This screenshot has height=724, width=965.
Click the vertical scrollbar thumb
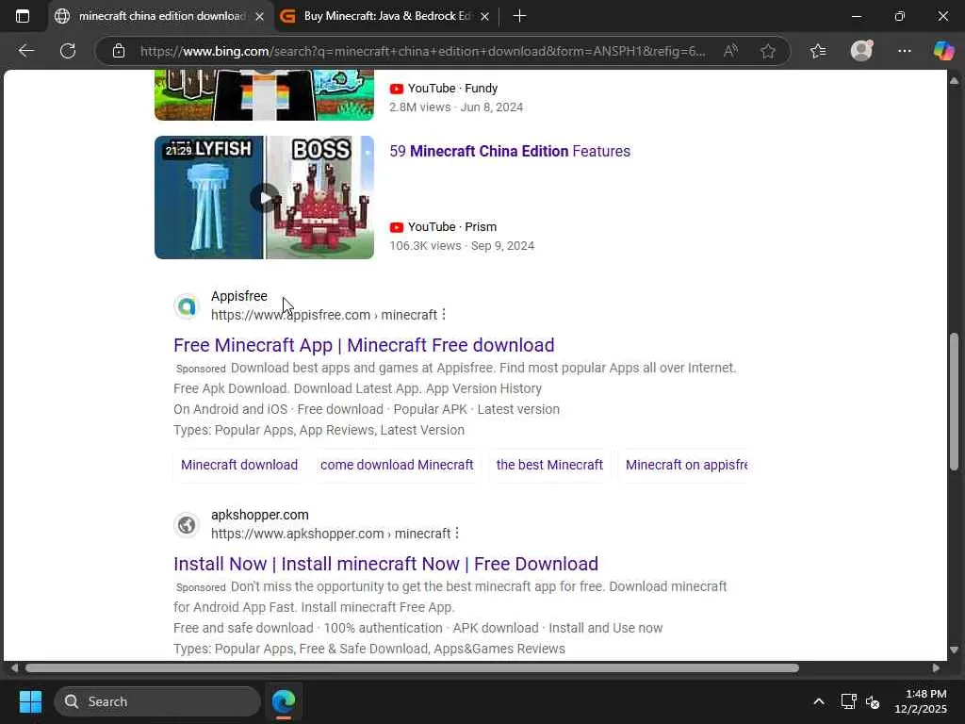pyautogui.click(x=954, y=402)
